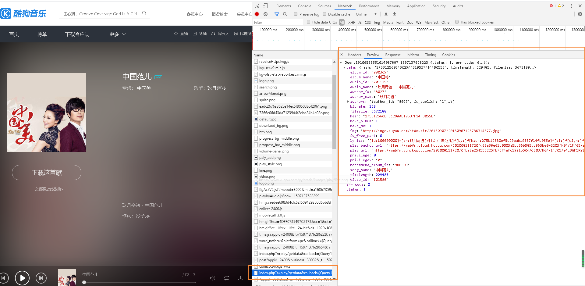The height and width of the screenshot is (286, 585).
Task: Click the search magnifier in Kugou search box
Action: 144,13
